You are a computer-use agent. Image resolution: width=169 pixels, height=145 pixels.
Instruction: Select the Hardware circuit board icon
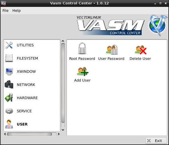point(9,98)
